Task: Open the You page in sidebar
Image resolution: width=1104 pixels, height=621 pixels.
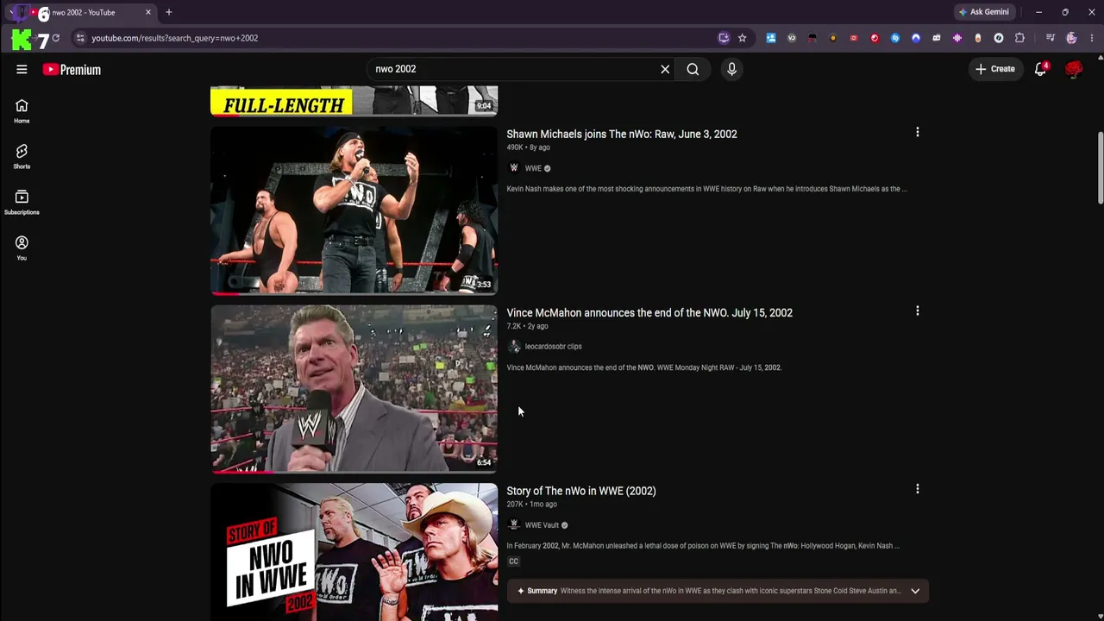Action: [x=22, y=248]
